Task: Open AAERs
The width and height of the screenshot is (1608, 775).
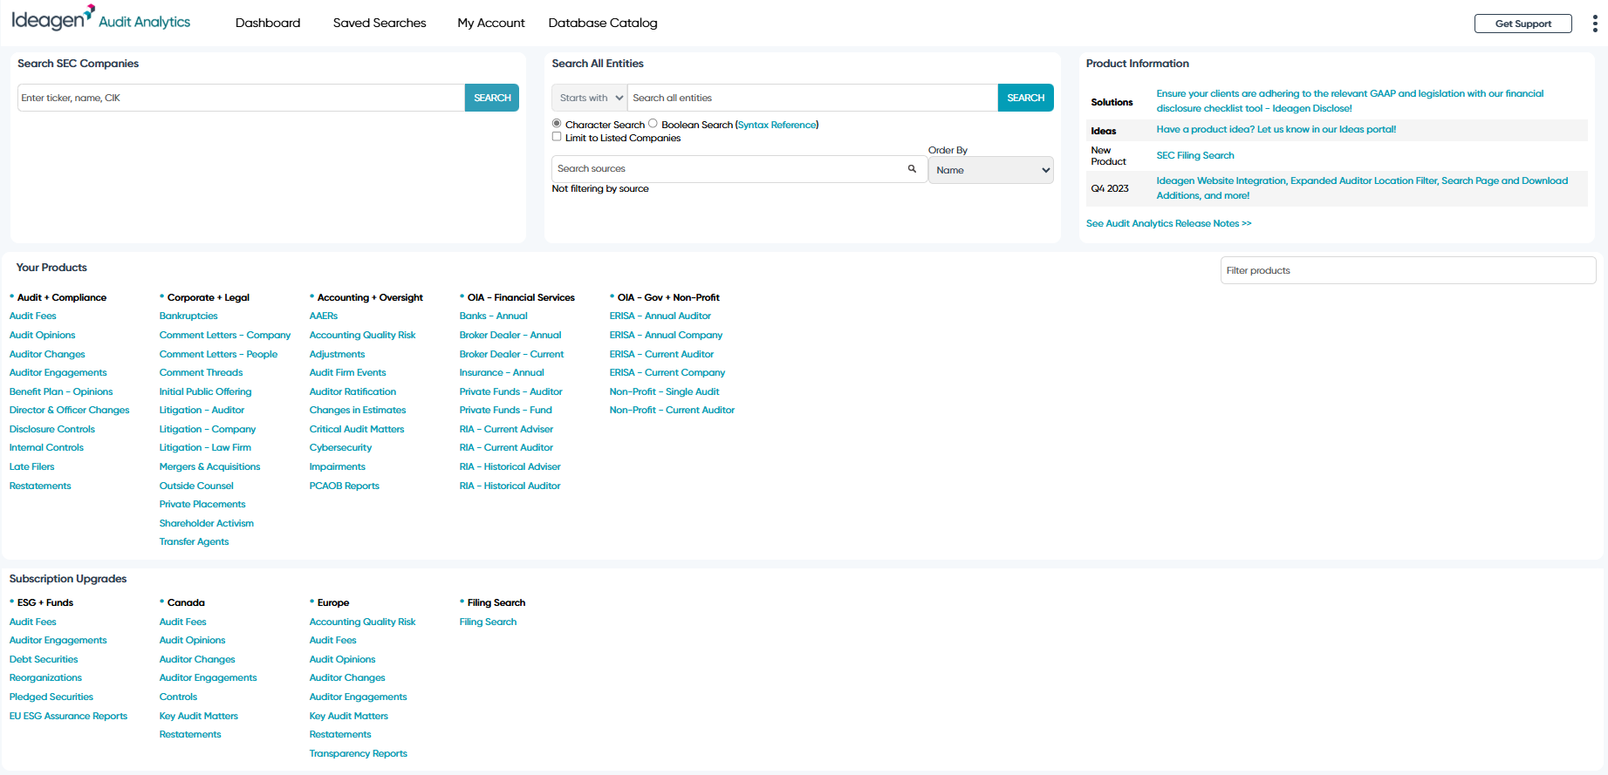Action: 324,316
